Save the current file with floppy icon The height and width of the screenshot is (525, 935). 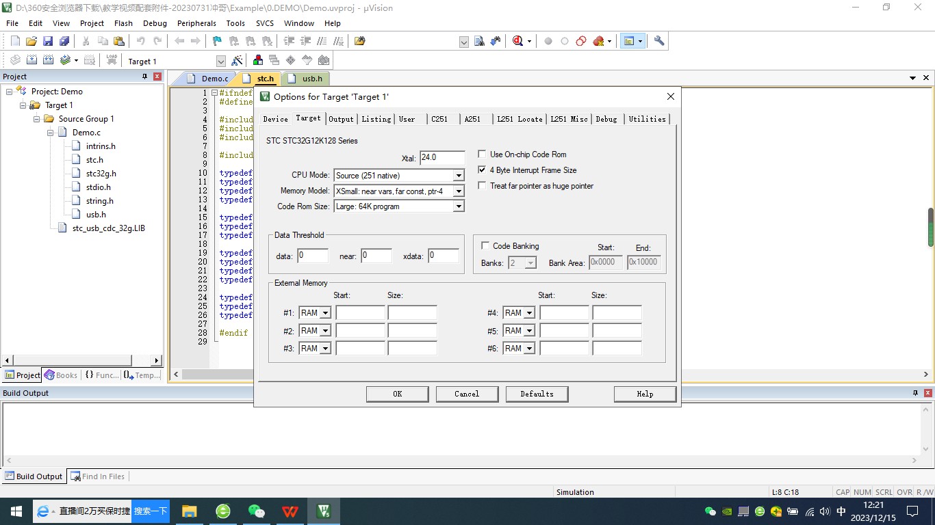[48, 41]
